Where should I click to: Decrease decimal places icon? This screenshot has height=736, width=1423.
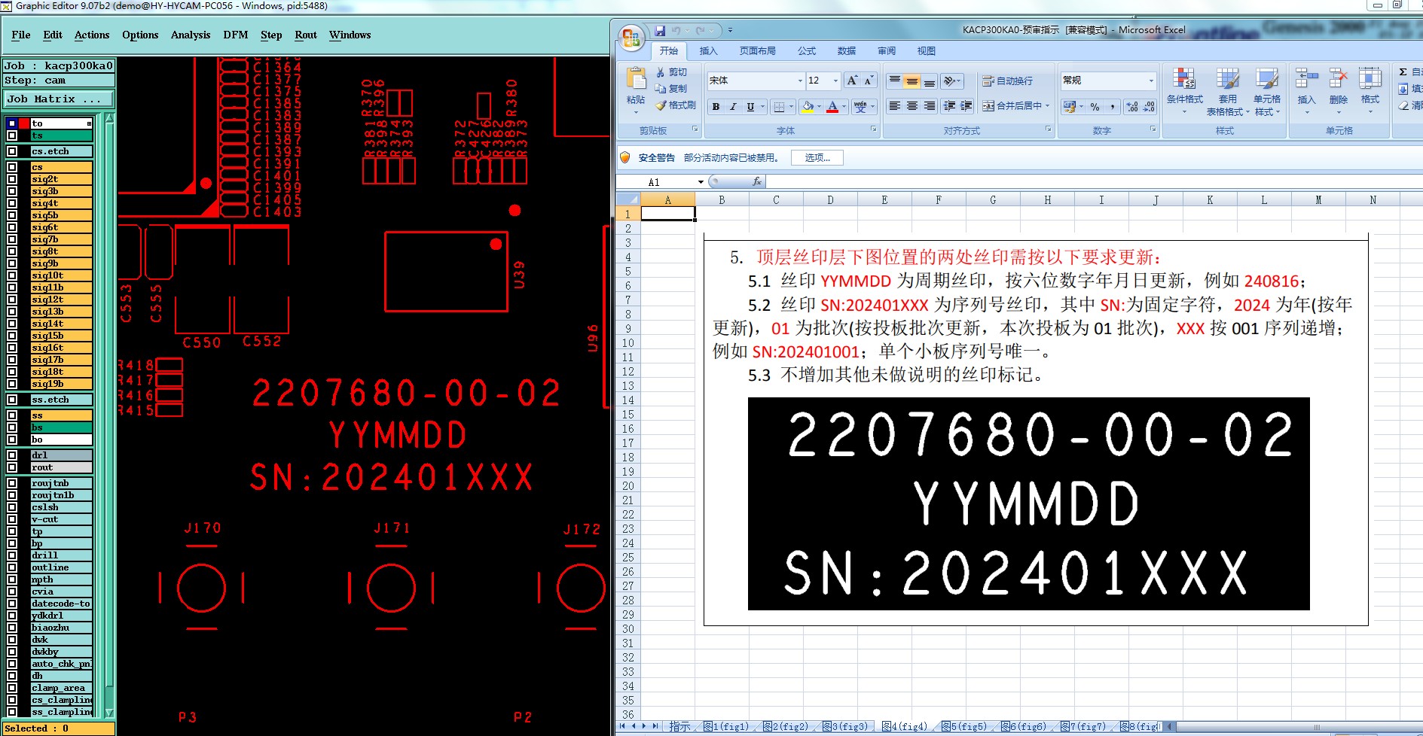(x=1149, y=107)
